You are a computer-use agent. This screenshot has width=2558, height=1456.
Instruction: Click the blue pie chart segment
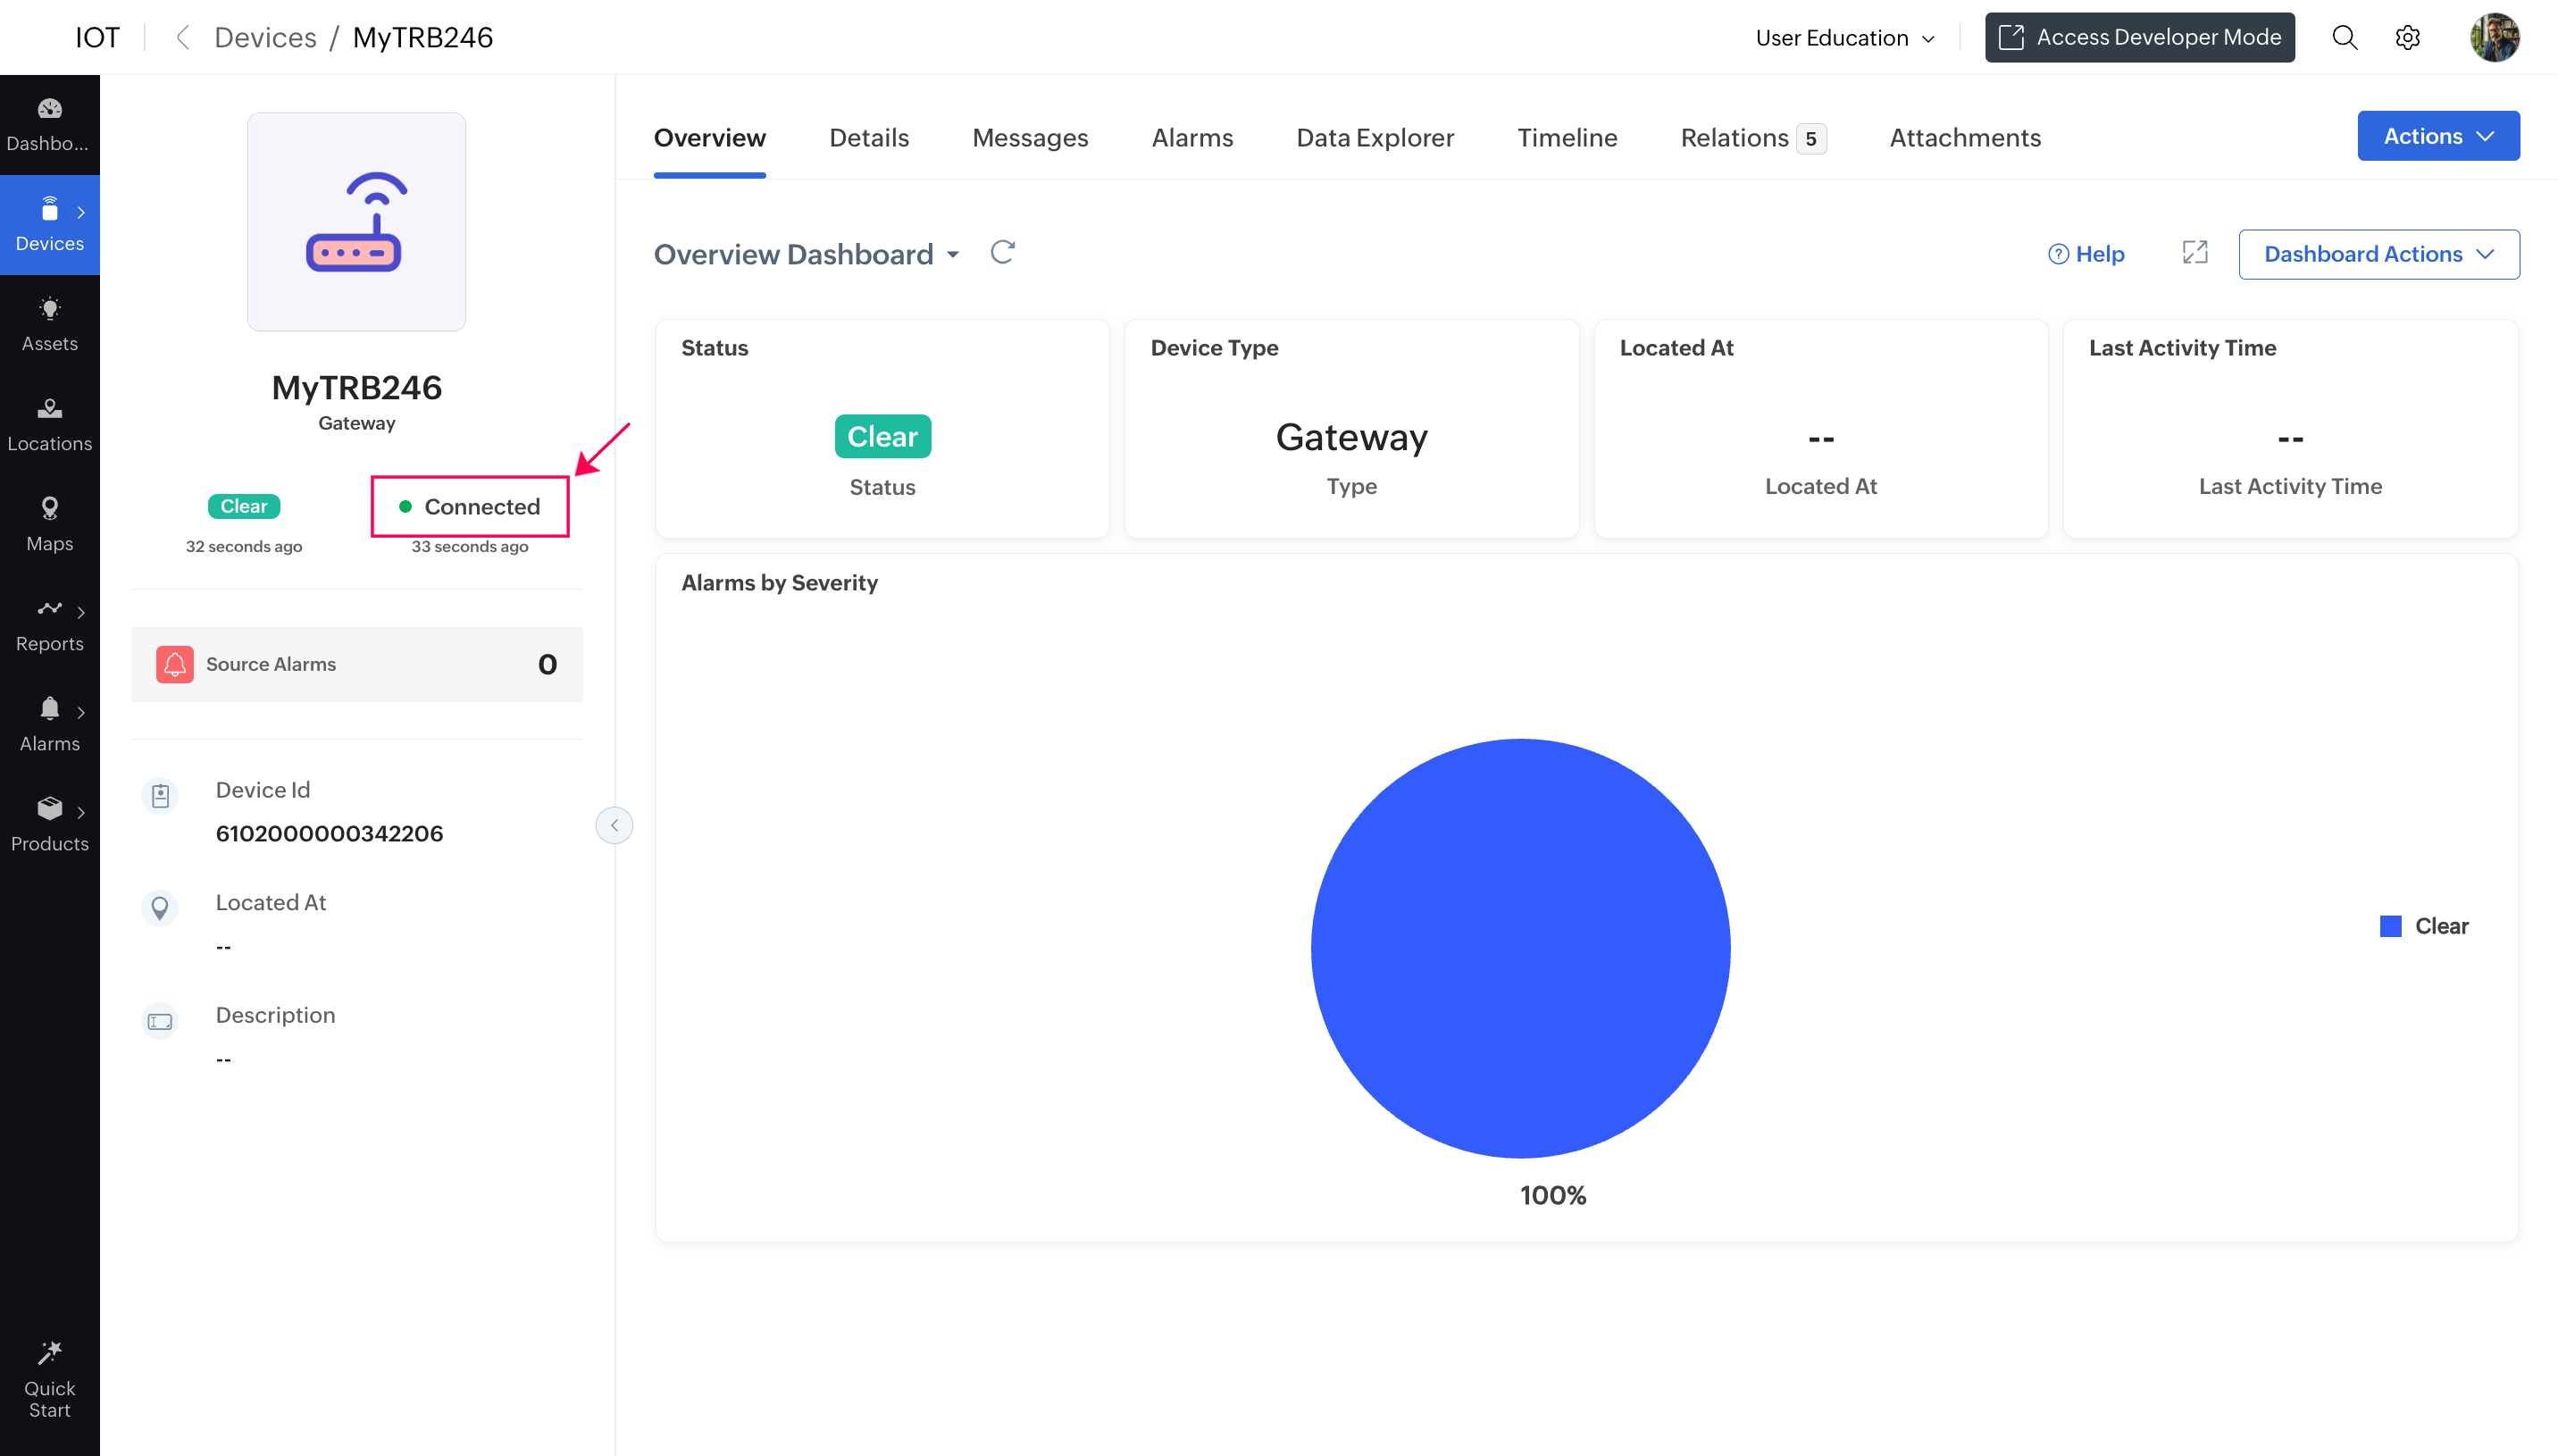click(1519, 948)
